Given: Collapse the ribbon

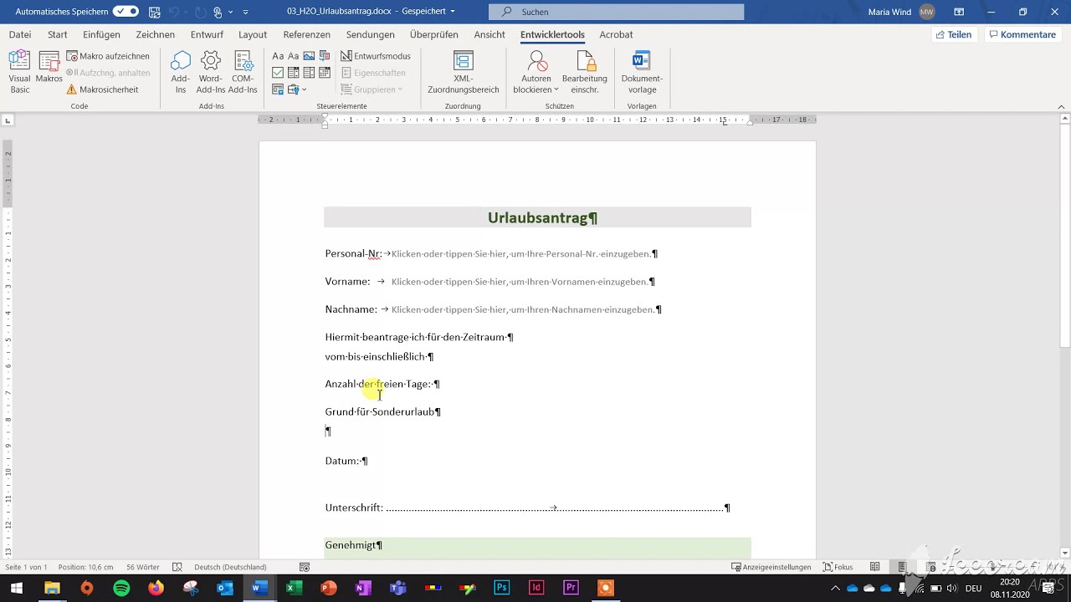Looking at the screenshot, I should tap(1062, 106).
